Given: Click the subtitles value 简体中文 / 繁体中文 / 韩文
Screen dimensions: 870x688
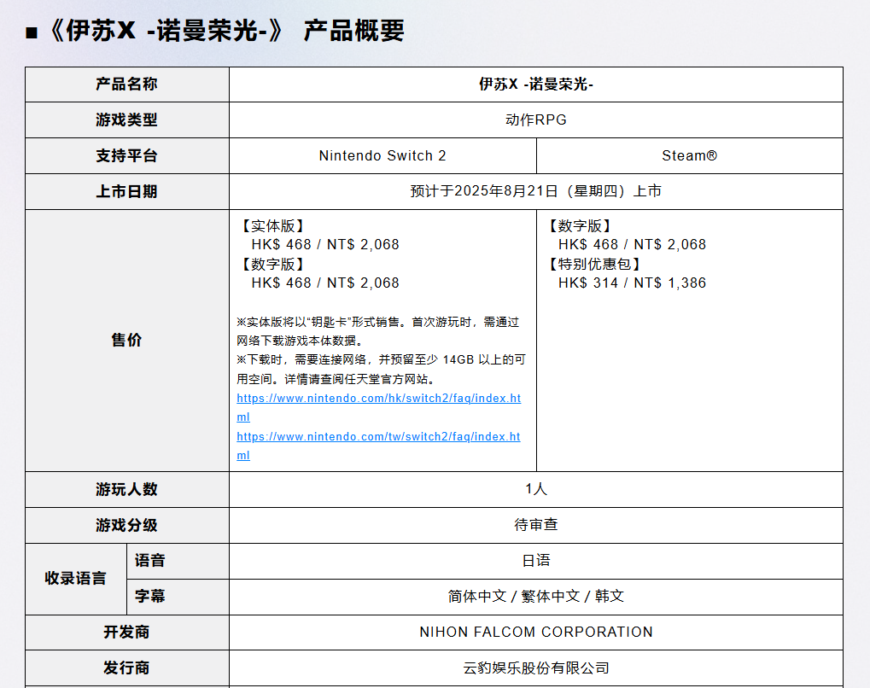Looking at the screenshot, I should tap(536, 597).
